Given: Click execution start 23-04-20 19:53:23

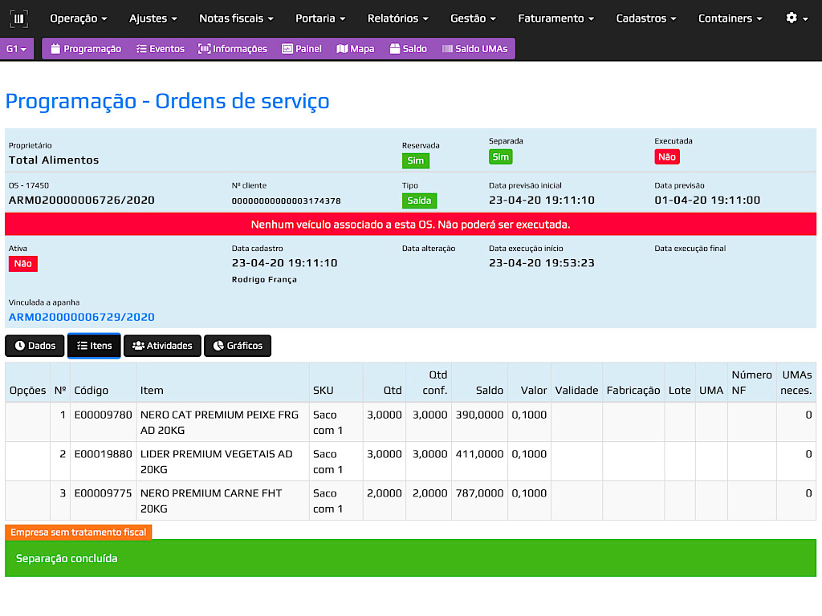Looking at the screenshot, I should point(542,263).
